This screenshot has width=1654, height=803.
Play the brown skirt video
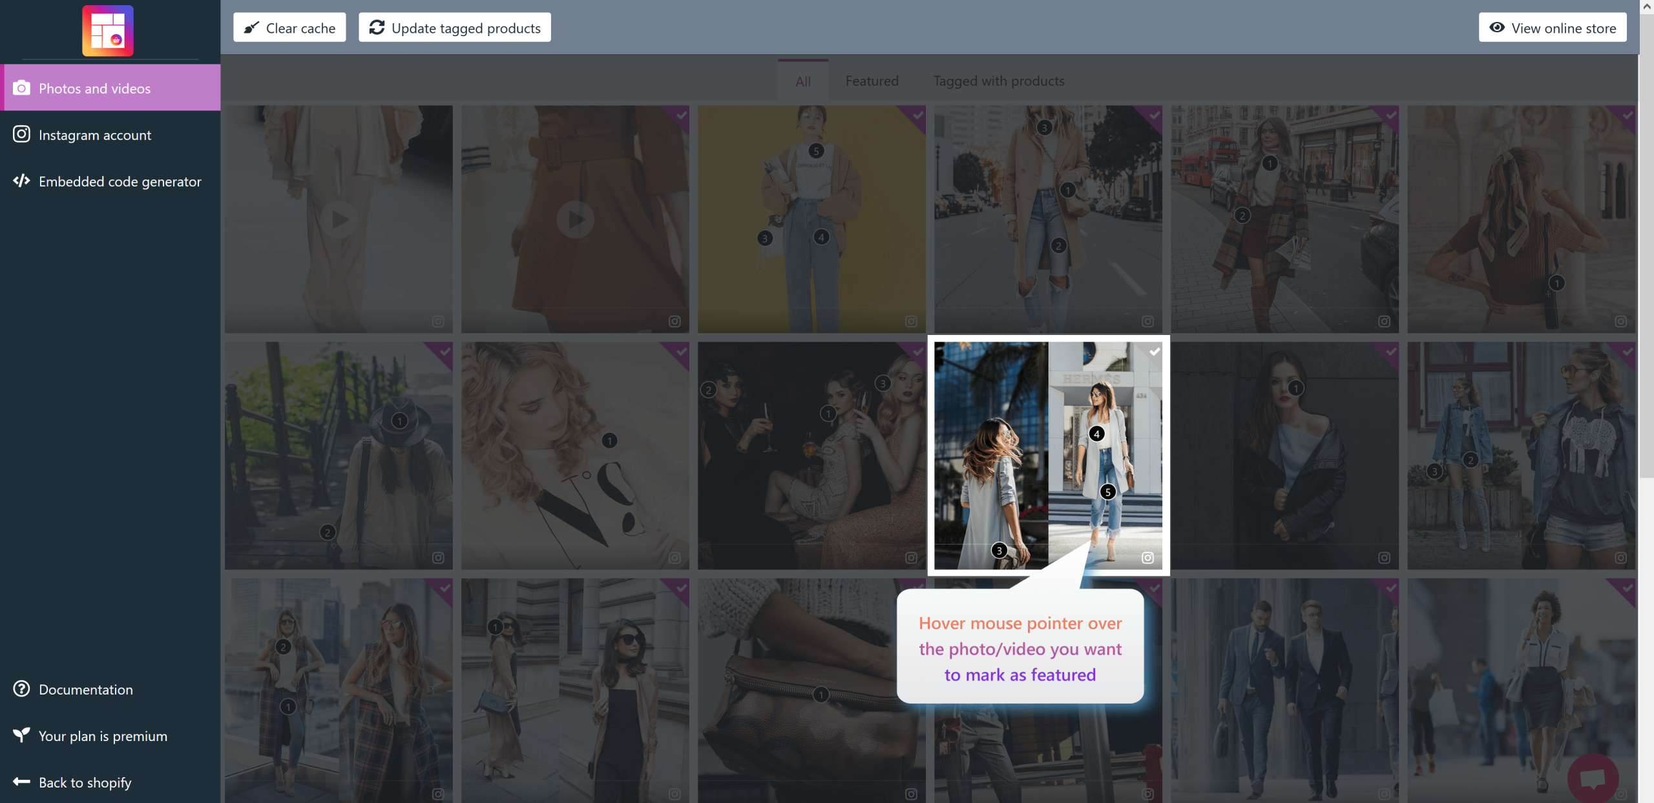point(575,219)
